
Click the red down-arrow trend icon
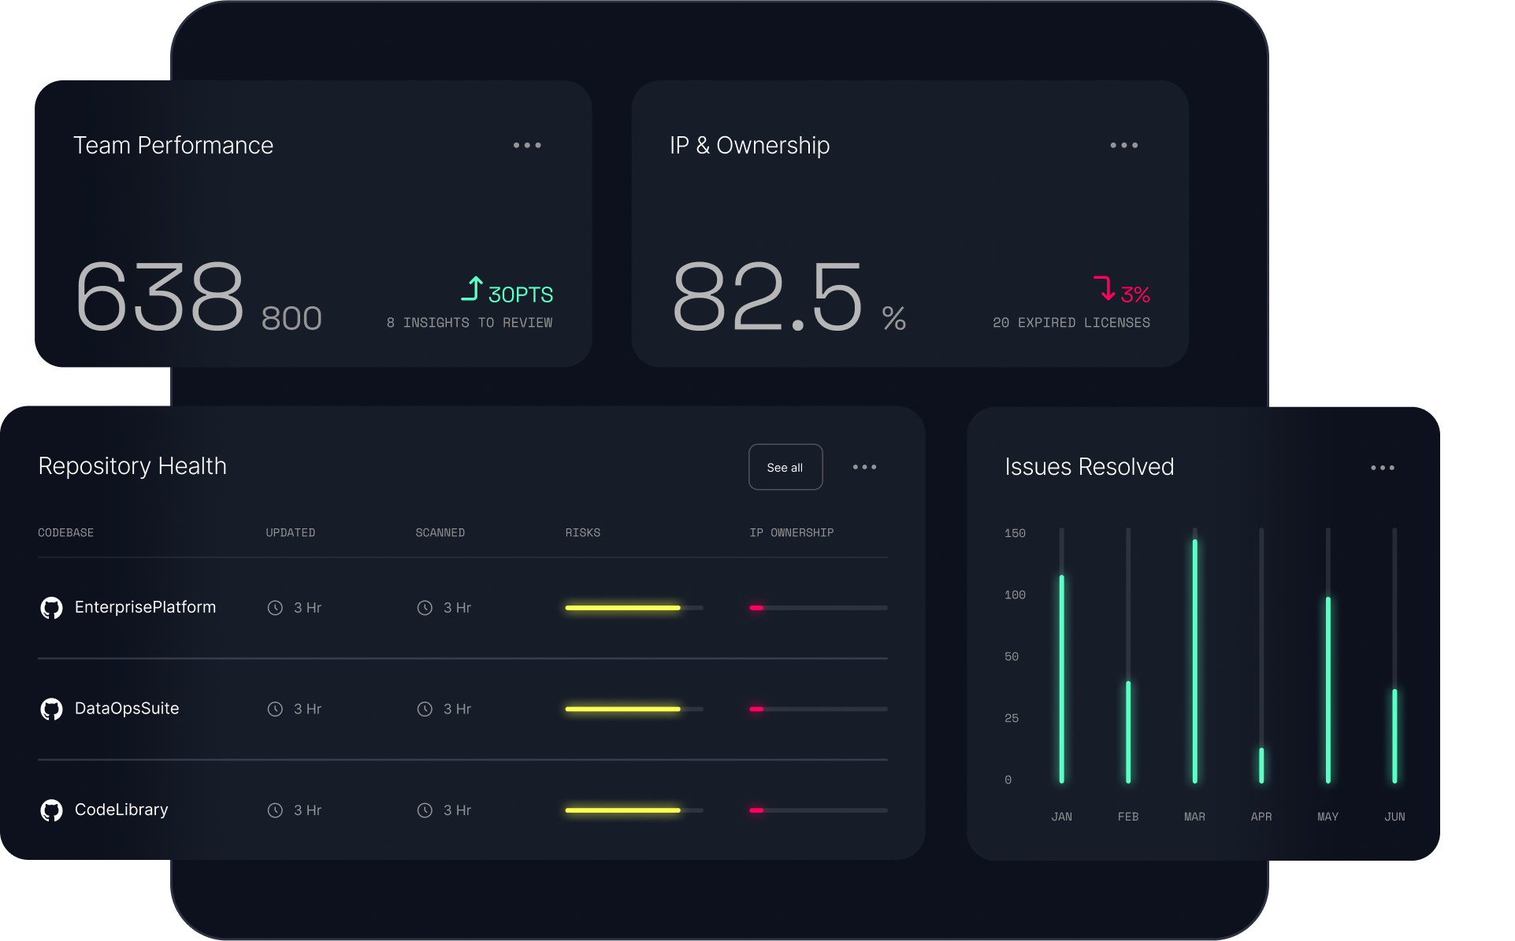pos(1105,289)
